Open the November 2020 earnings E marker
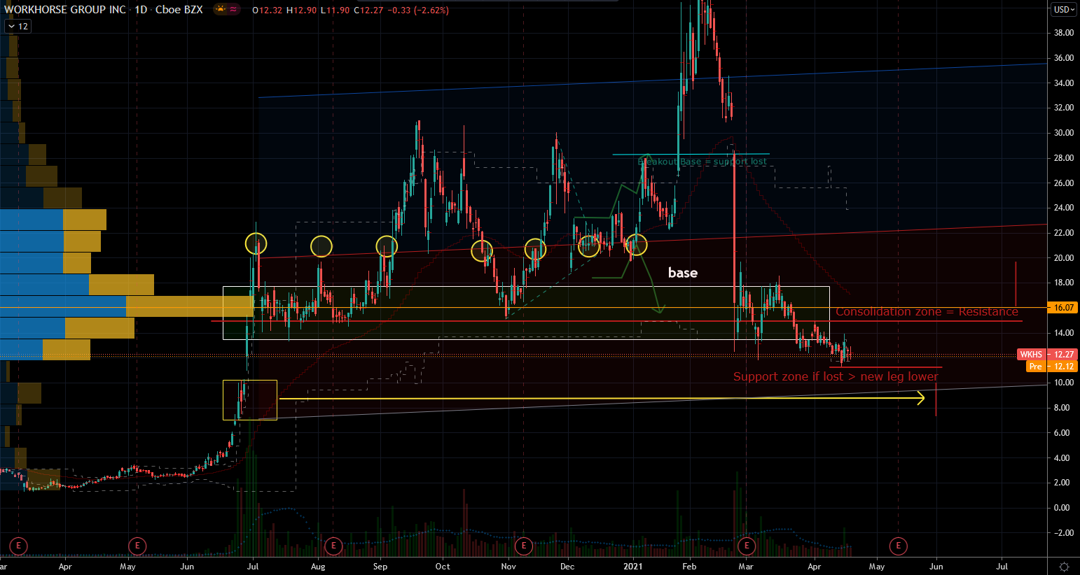The width and height of the screenshot is (1080, 575). coord(524,546)
